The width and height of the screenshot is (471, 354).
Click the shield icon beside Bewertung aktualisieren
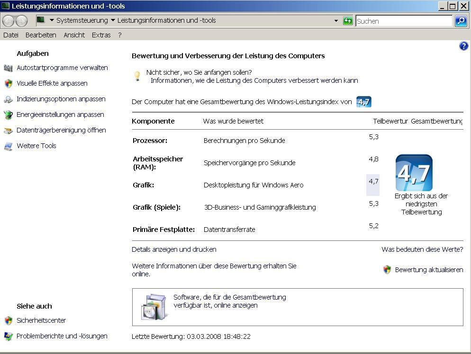pyautogui.click(x=387, y=270)
